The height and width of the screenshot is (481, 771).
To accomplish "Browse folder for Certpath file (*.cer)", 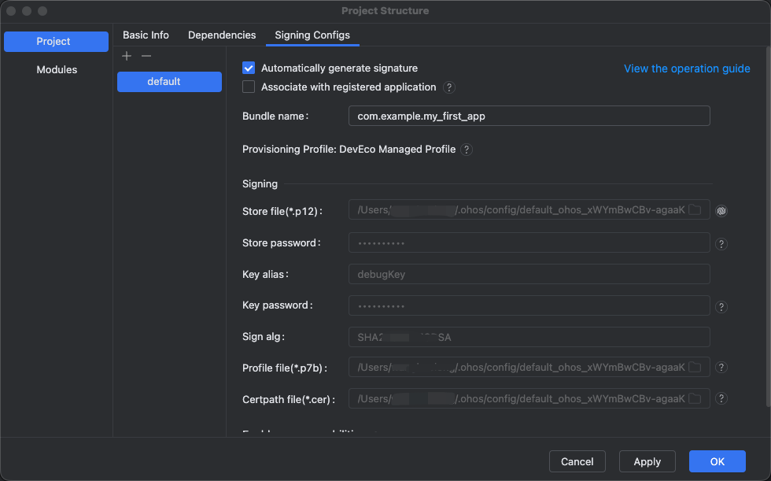I will pyautogui.click(x=695, y=398).
